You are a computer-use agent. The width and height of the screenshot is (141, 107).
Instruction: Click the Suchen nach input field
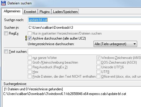(84, 20)
